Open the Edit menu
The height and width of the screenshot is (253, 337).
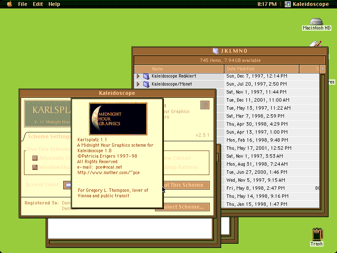click(38, 4)
